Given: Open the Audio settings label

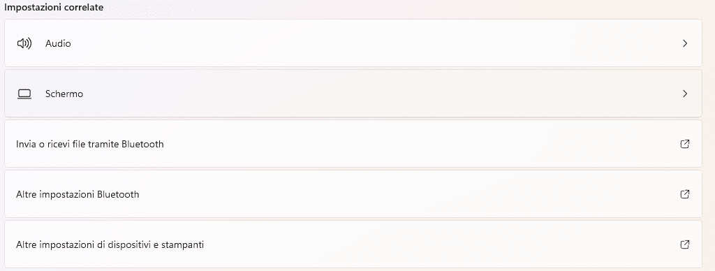Looking at the screenshot, I should coord(58,43).
